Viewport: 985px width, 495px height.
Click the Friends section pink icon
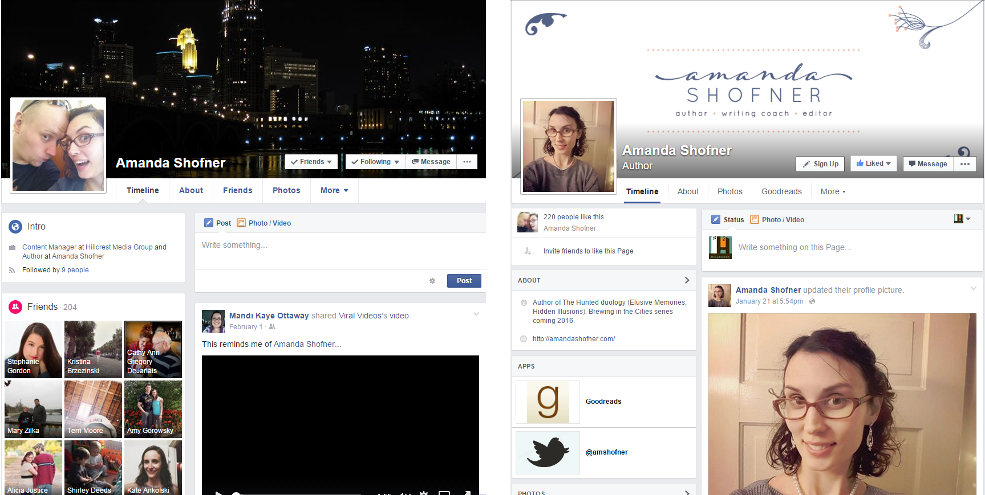pos(15,307)
